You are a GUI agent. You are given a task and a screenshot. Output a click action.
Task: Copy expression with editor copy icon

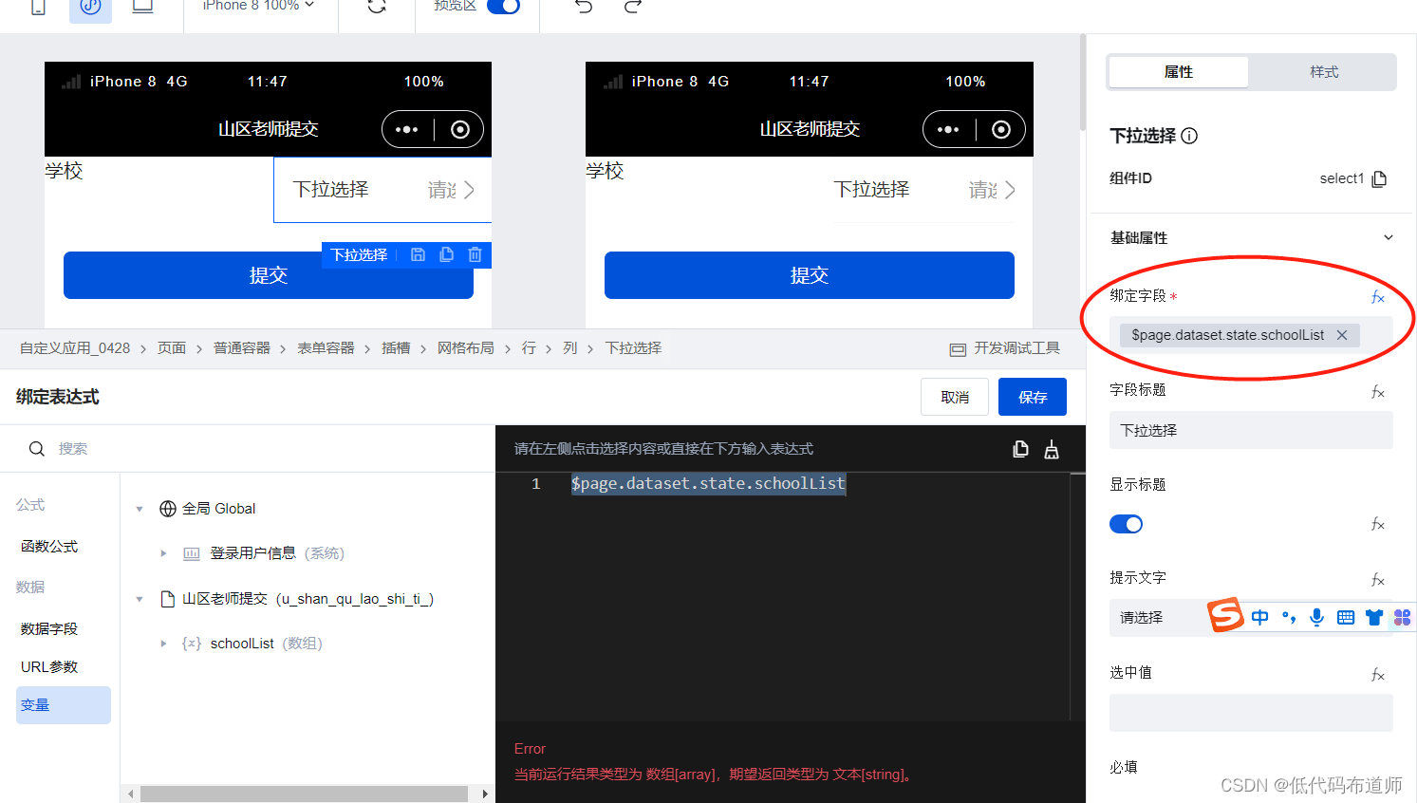click(x=1020, y=449)
